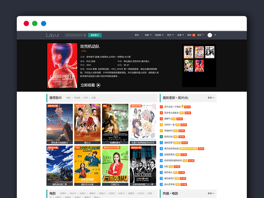The width and height of the screenshot is (264, 198).
Task: Open 贝利叶一家 in latest updates
Action: pos(170,125)
